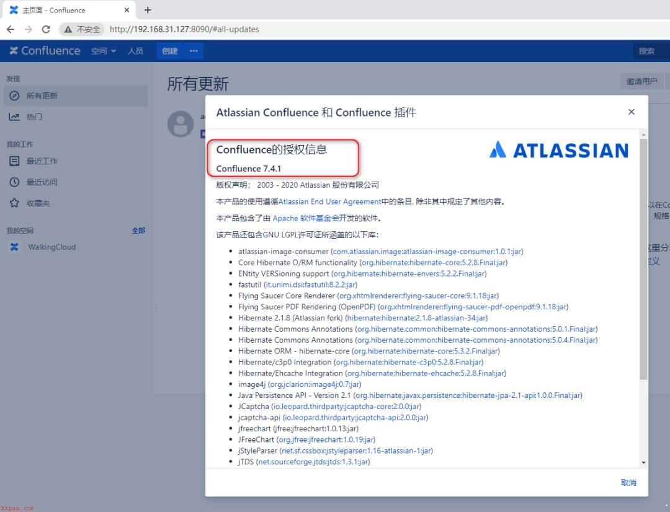Click the star icon beside 收藏夹
This screenshot has width=670, height=512.
click(14, 203)
